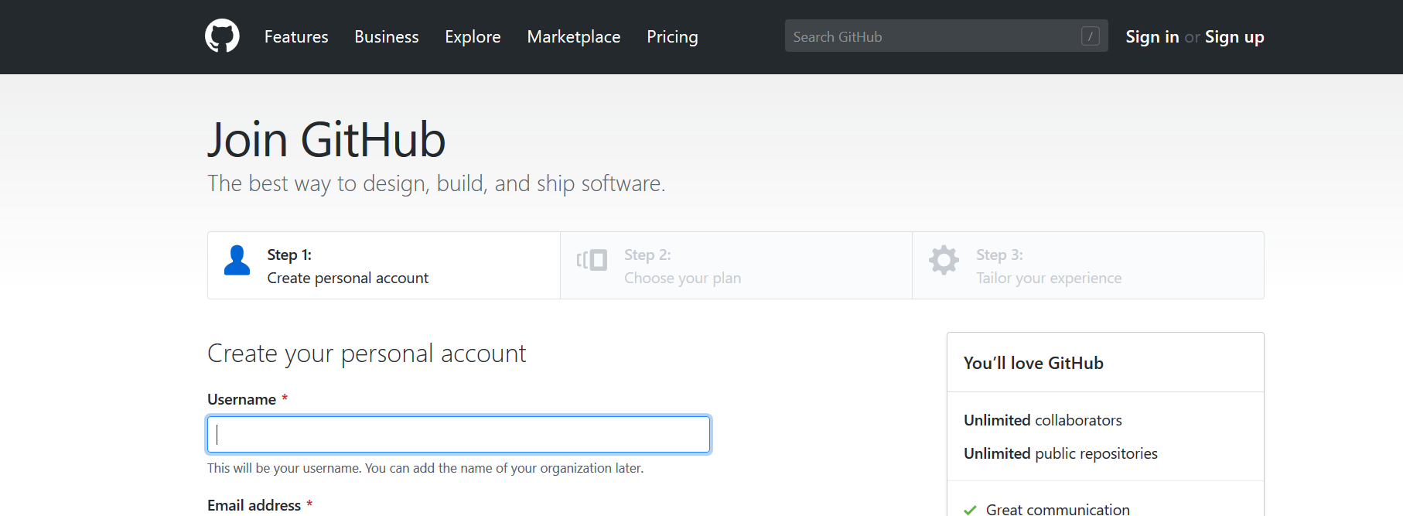Open the Features menu item
This screenshot has height=516, width=1403.
296,36
